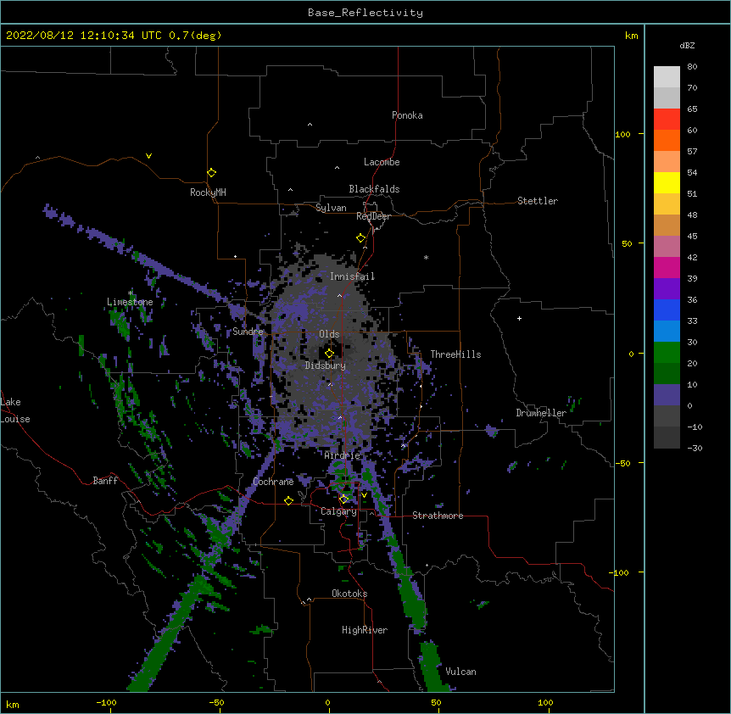
Task: Click the Stettler label
Action: coord(538,201)
